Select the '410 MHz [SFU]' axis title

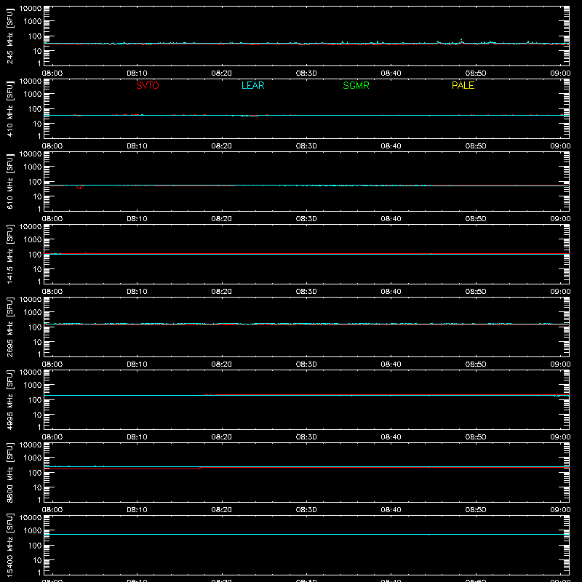pos(9,108)
